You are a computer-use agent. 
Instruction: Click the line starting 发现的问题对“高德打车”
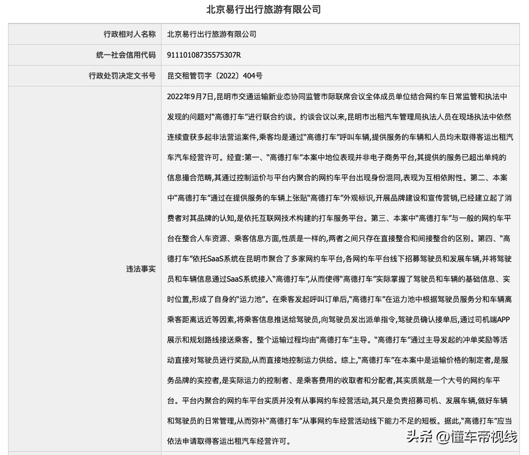point(339,117)
